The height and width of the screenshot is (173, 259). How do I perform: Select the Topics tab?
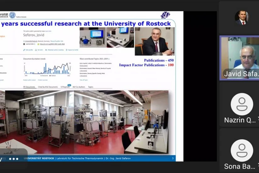click(91, 87)
